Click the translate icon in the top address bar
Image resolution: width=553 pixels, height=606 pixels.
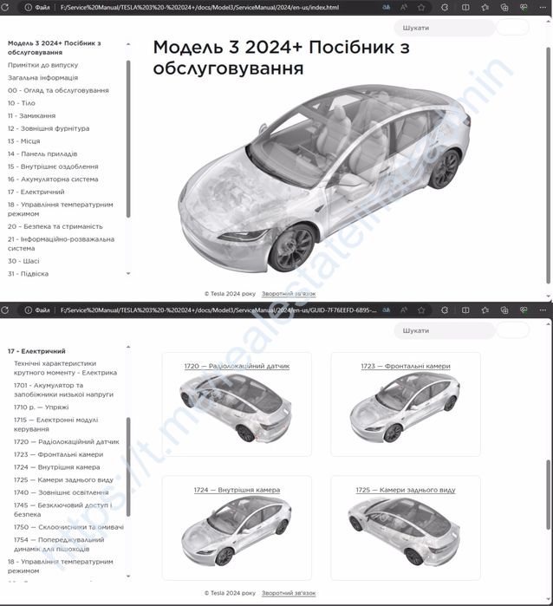pyautogui.click(x=386, y=7)
